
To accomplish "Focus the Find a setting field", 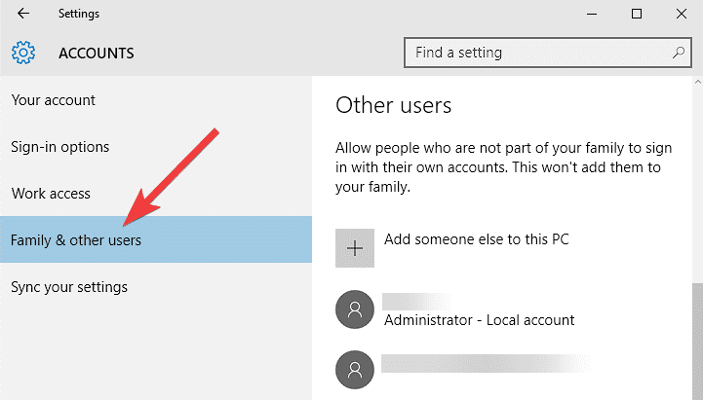I will (x=536, y=52).
